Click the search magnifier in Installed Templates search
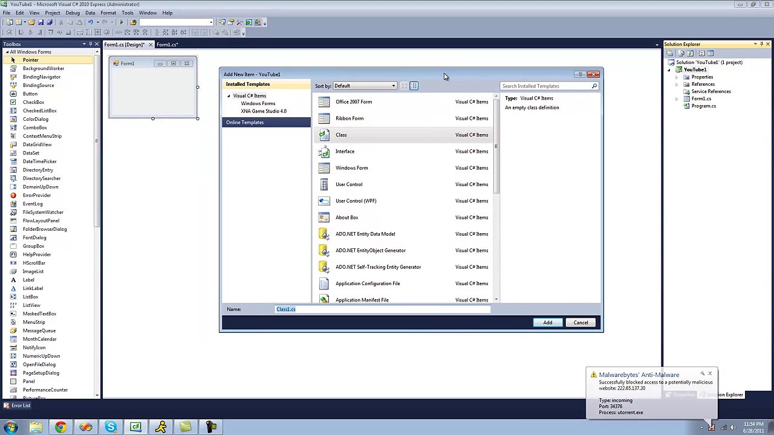774x435 pixels. tap(594, 86)
